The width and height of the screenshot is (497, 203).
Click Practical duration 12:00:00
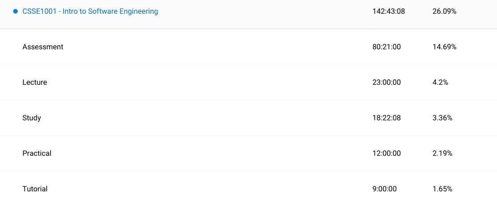pos(387,153)
